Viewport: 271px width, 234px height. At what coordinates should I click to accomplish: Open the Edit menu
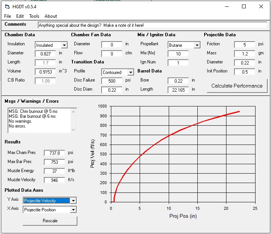pyautogui.click(x=20, y=16)
